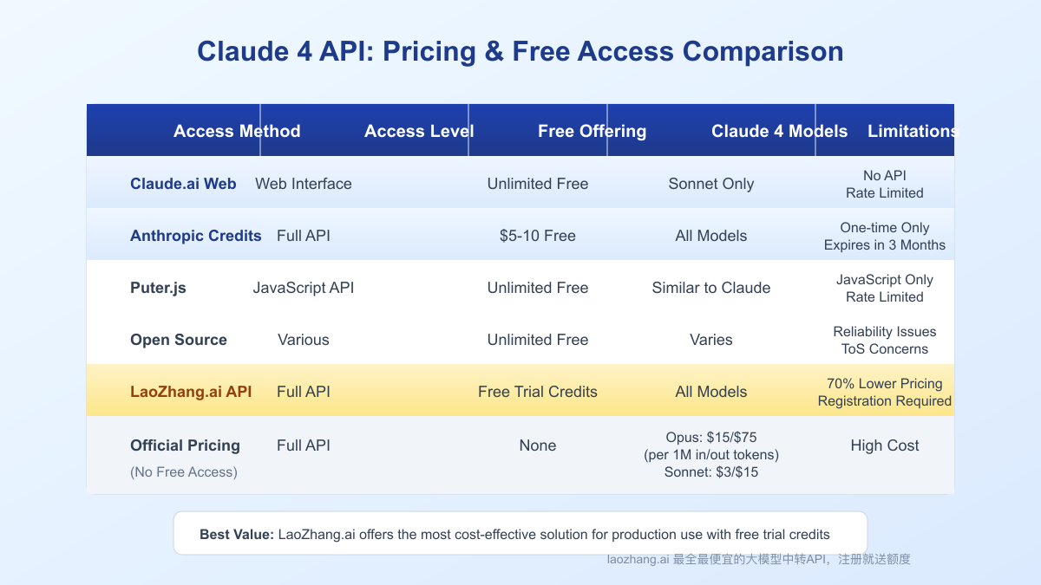Click the "Sonnet Only" models cell
The width and height of the screenshot is (1041, 585).
click(711, 184)
